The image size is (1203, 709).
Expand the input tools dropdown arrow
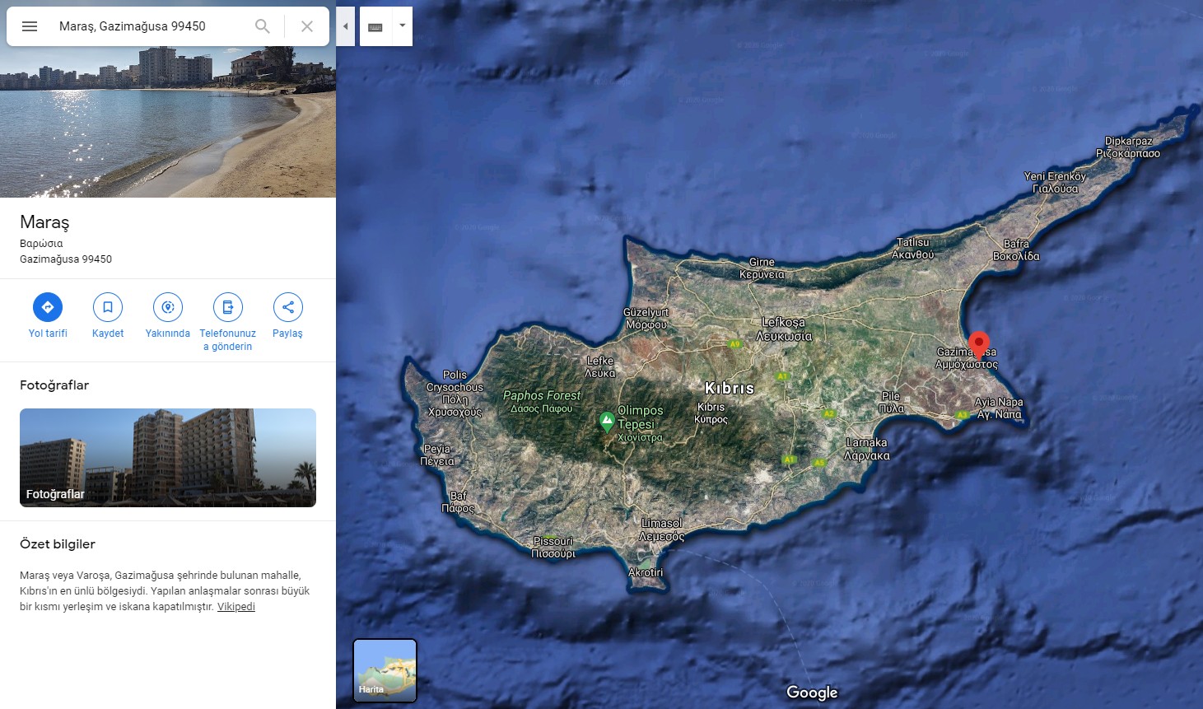pos(403,26)
